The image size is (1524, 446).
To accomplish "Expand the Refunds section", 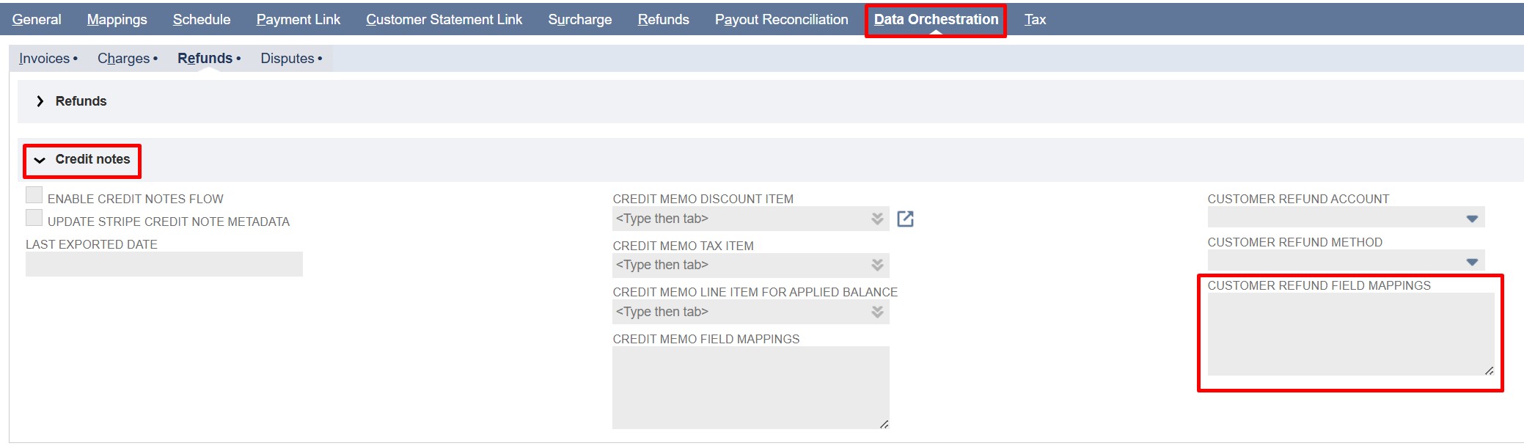I will pyautogui.click(x=40, y=101).
